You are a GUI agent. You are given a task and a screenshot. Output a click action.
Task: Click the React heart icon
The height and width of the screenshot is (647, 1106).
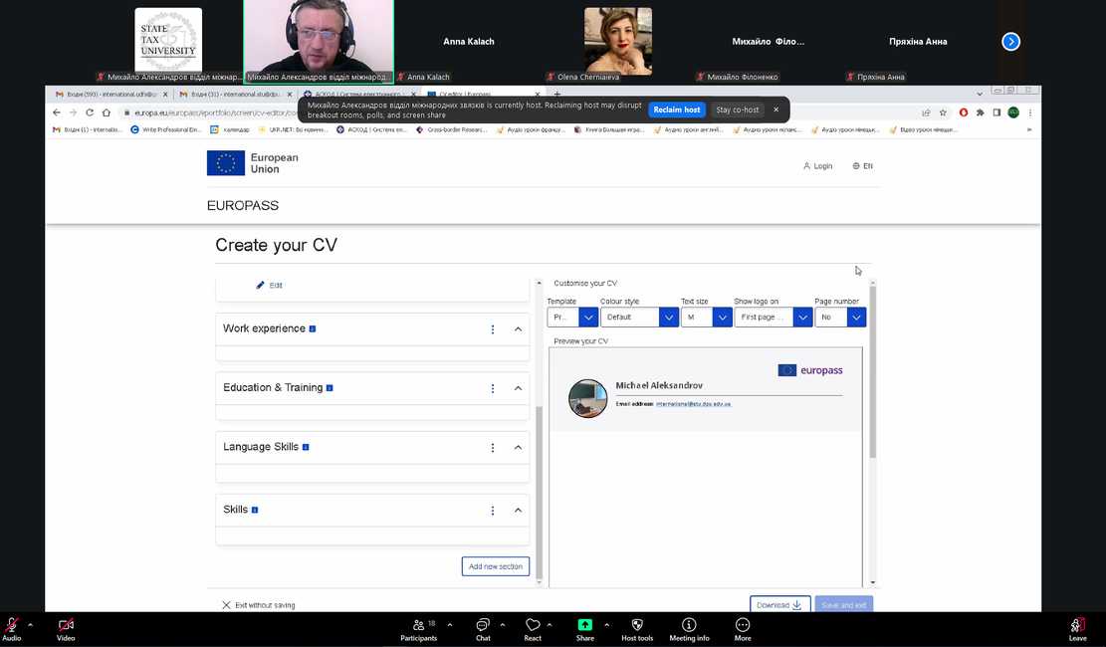533,626
